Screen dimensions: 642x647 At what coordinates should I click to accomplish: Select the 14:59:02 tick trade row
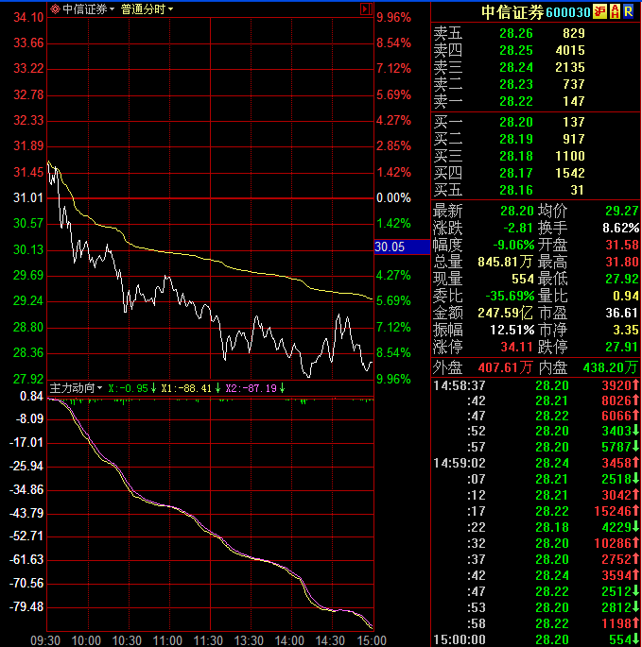[x=536, y=463]
